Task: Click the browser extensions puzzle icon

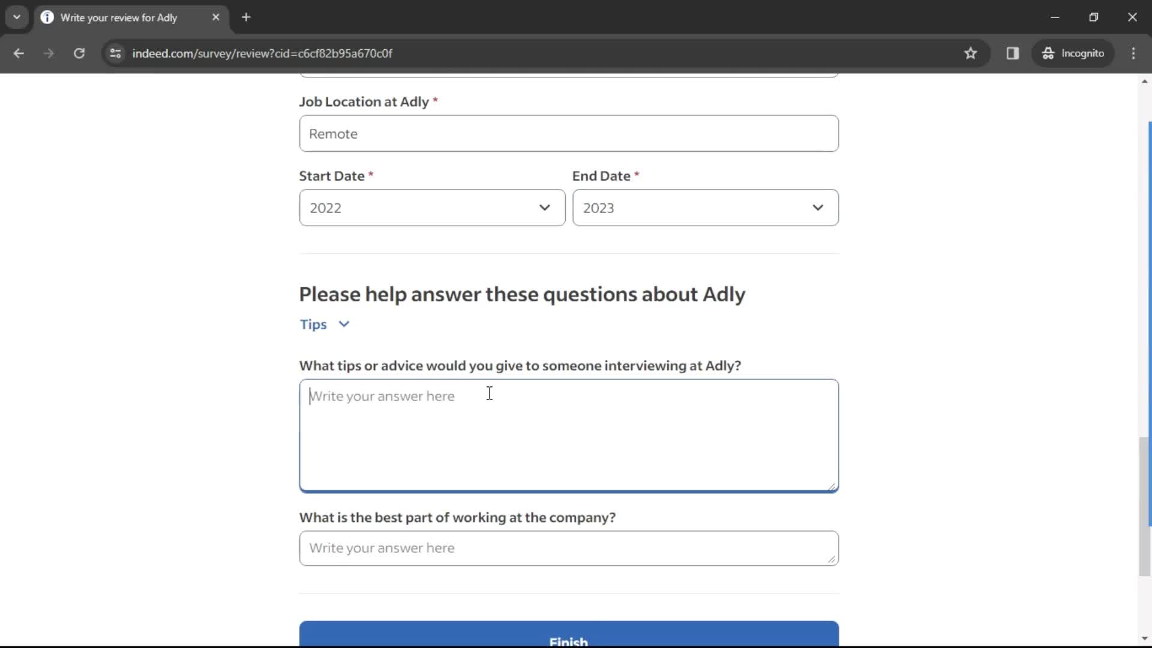Action: tap(1013, 53)
